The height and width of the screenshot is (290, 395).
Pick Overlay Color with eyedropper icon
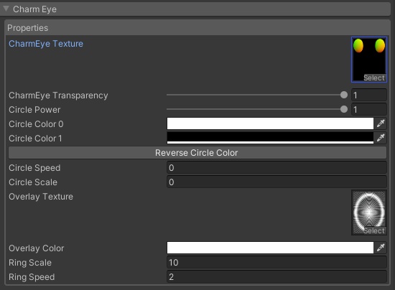[381, 248]
